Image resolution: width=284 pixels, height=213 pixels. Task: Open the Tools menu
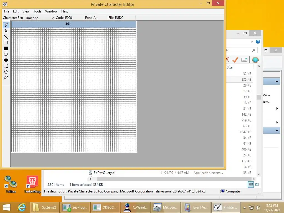pos(37,11)
